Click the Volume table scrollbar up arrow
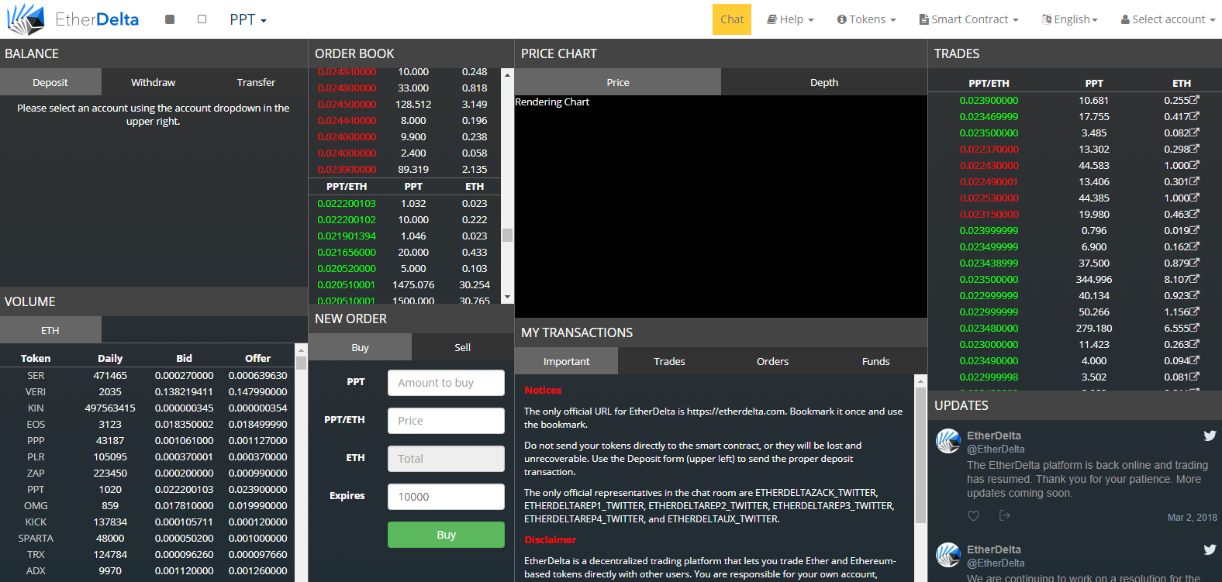This screenshot has height=582, width=1222. point(301,350)
